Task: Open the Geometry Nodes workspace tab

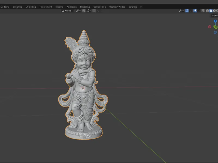Action: click(117, 7)
